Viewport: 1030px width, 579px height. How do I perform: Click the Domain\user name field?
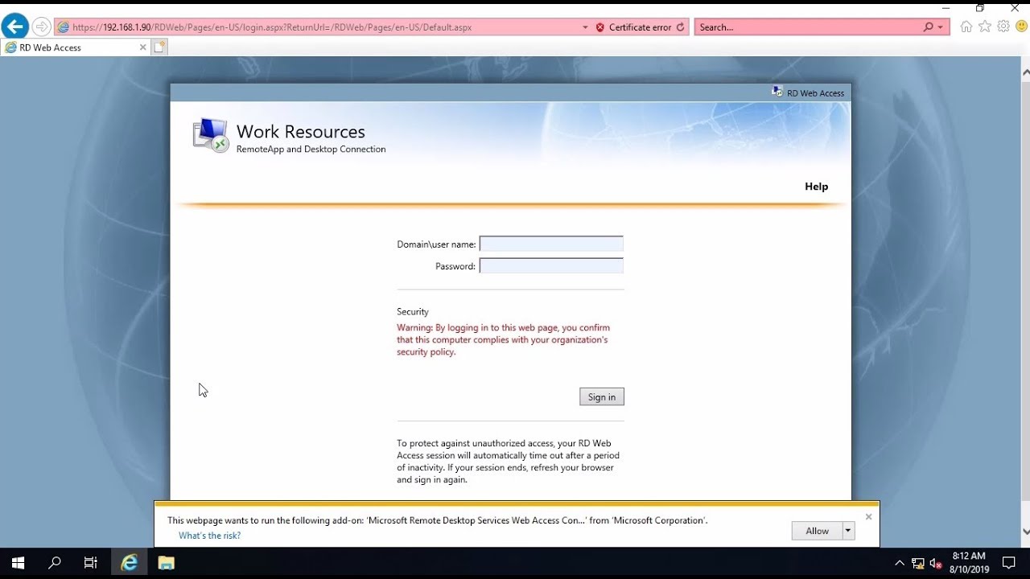(x=551, y=244)
